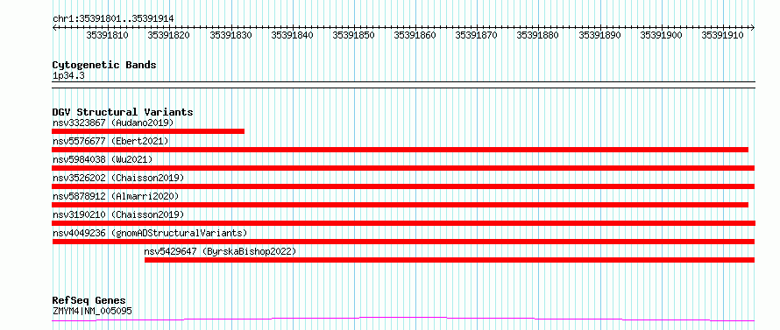Open variant nsv5429647 (ByrskaBishop2022) label
The width and height of the screenshot is (780, 330).
click(x=220, y=251)
